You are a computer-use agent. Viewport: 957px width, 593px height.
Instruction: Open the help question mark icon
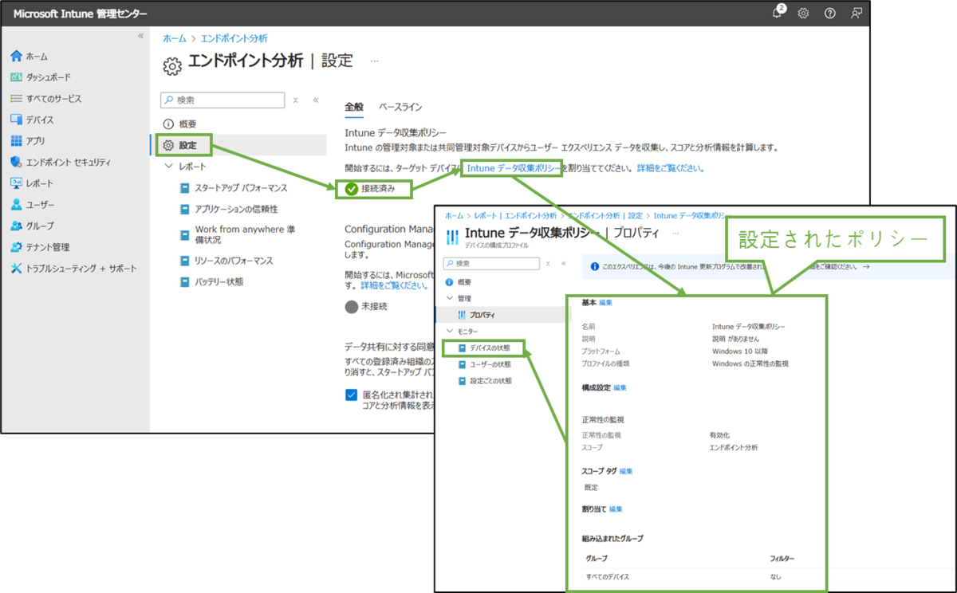click(x=829, y=13)
